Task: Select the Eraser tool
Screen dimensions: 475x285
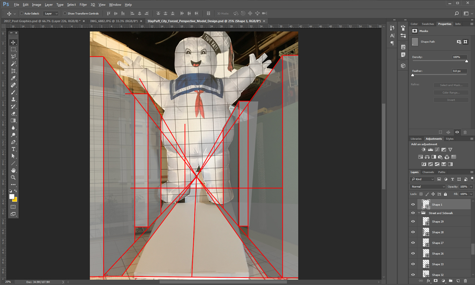Action: (x=13, y=114)
